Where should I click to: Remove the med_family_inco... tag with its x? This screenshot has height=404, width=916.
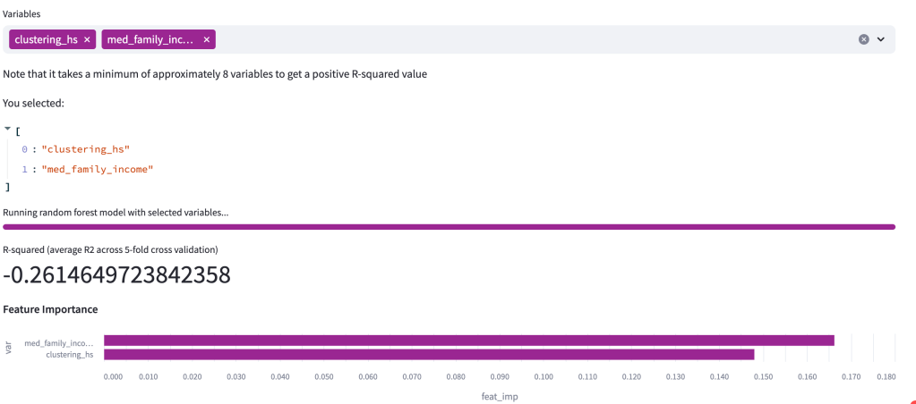click(207, 39)
